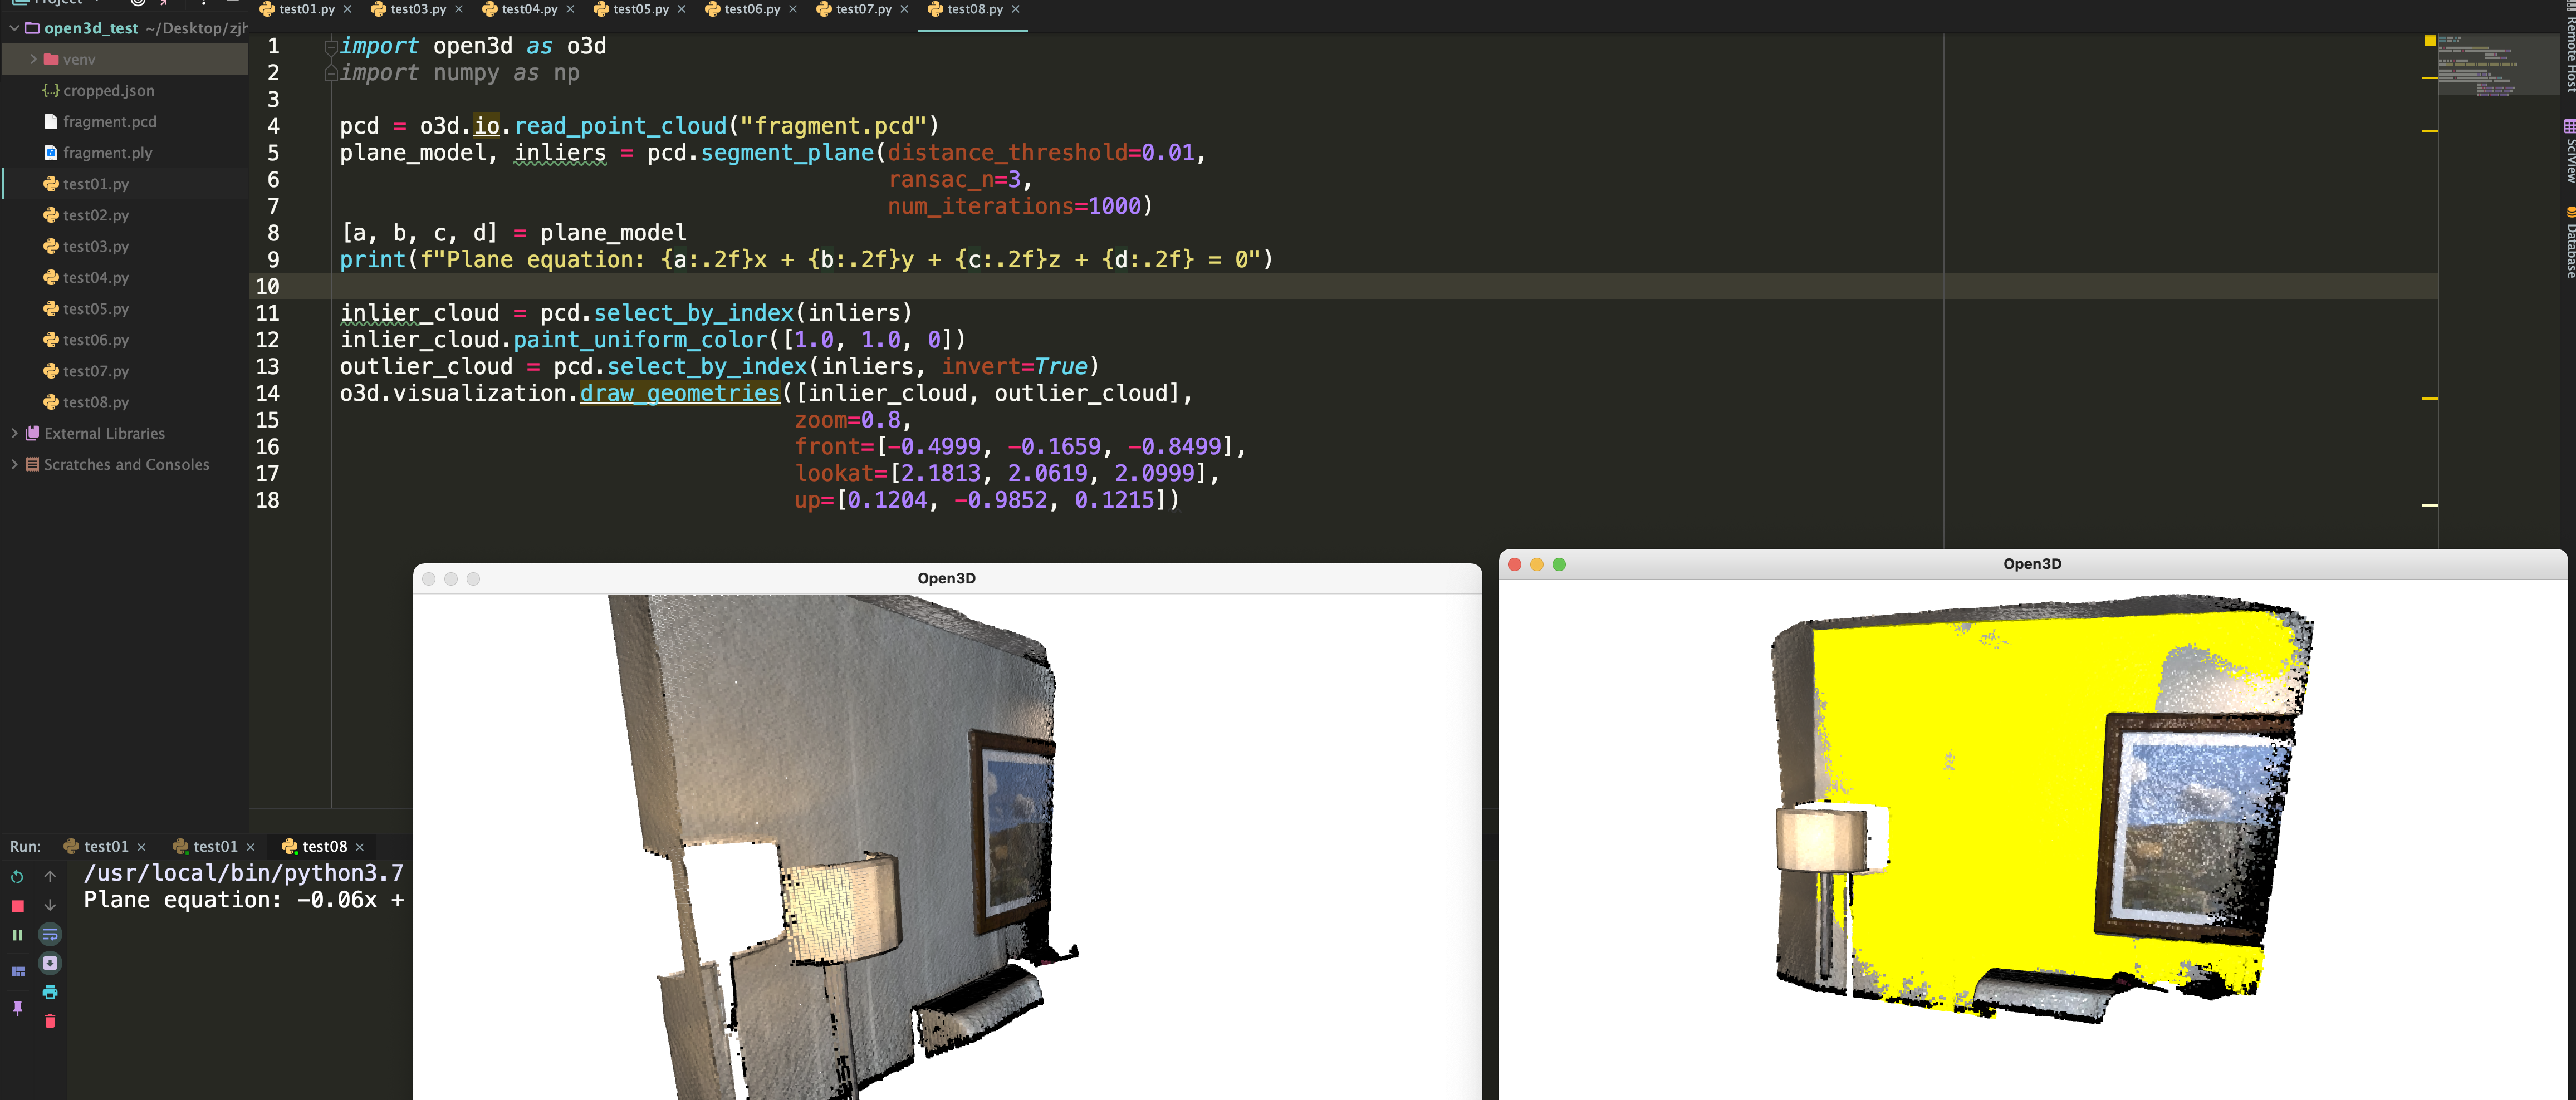Restore the run tool window layout
The width and height of the screenshot is (2576, 1100).
pos(17,971)
